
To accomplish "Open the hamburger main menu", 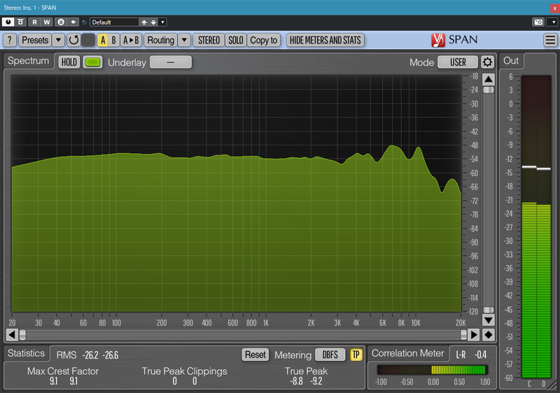I will click(550, 40).
